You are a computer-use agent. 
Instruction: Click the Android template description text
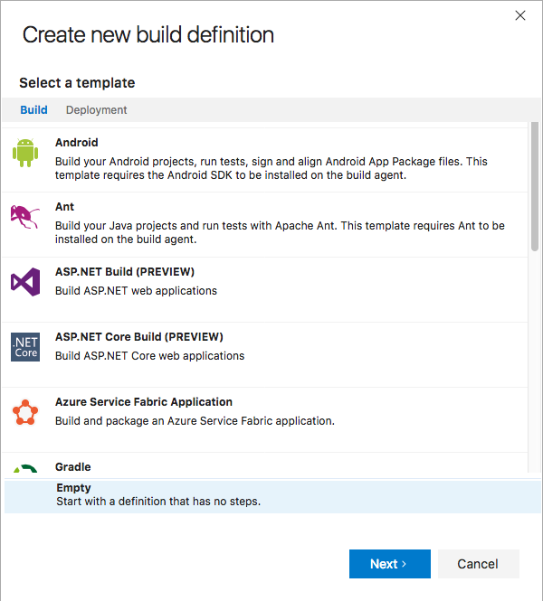(x=271, y=168)
